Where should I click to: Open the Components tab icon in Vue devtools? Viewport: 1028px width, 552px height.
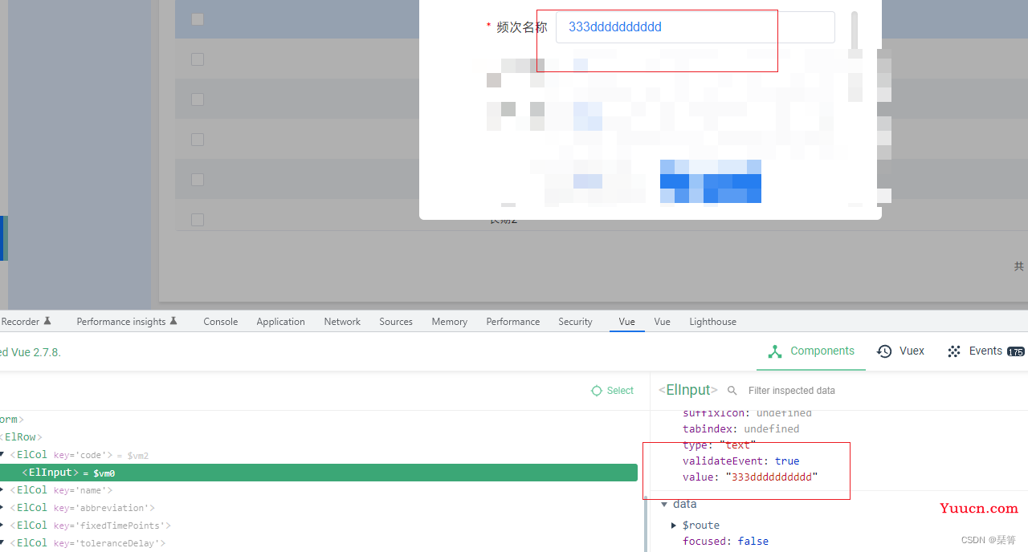[x=775, y=351]
